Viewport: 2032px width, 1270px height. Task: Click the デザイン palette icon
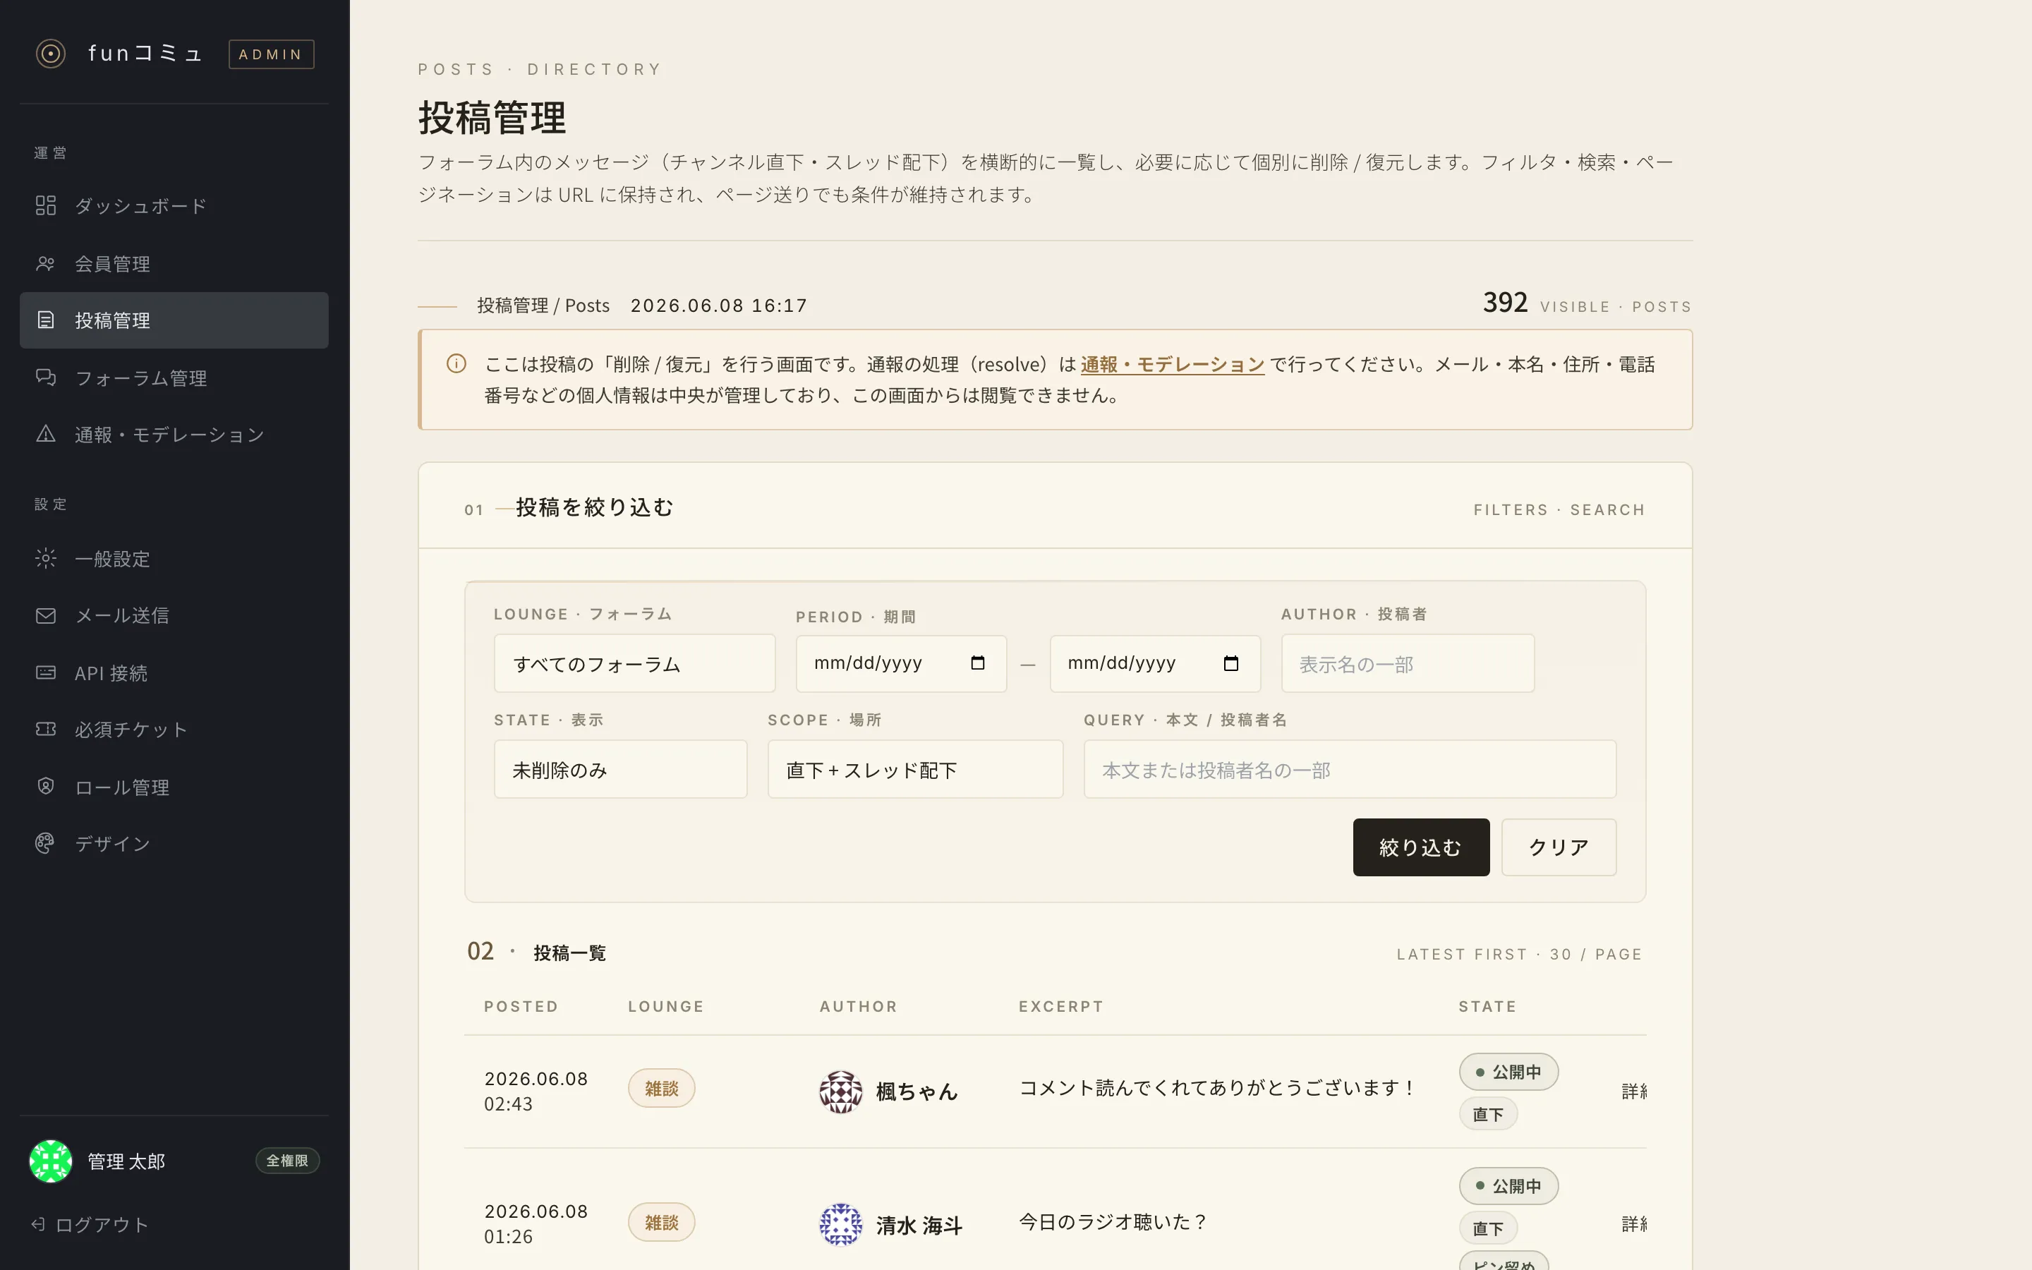coord(45,843)
